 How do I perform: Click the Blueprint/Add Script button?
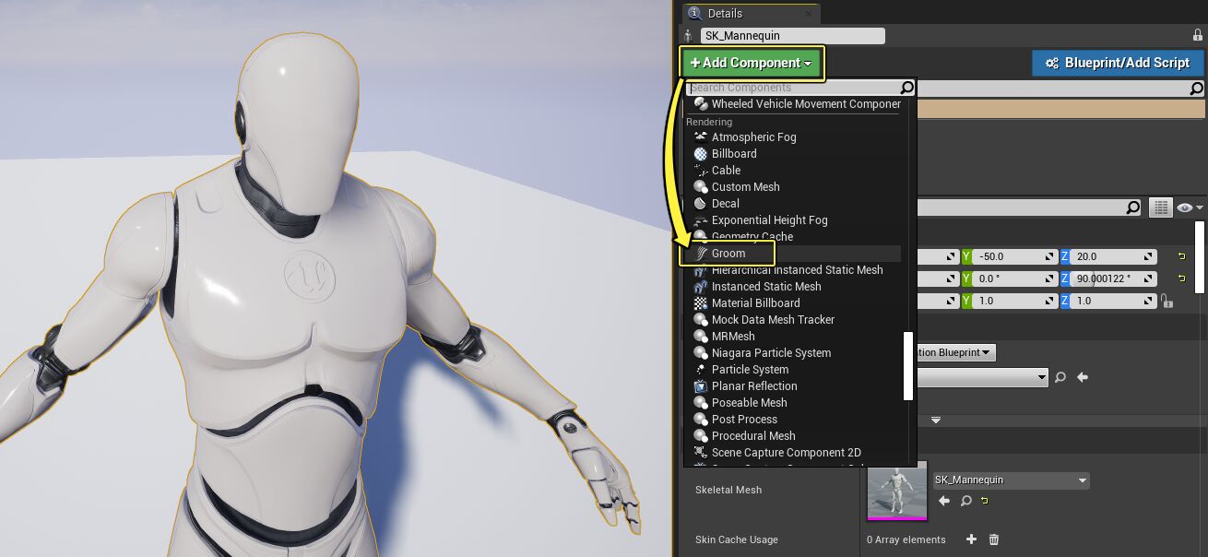pos(1117,63)
